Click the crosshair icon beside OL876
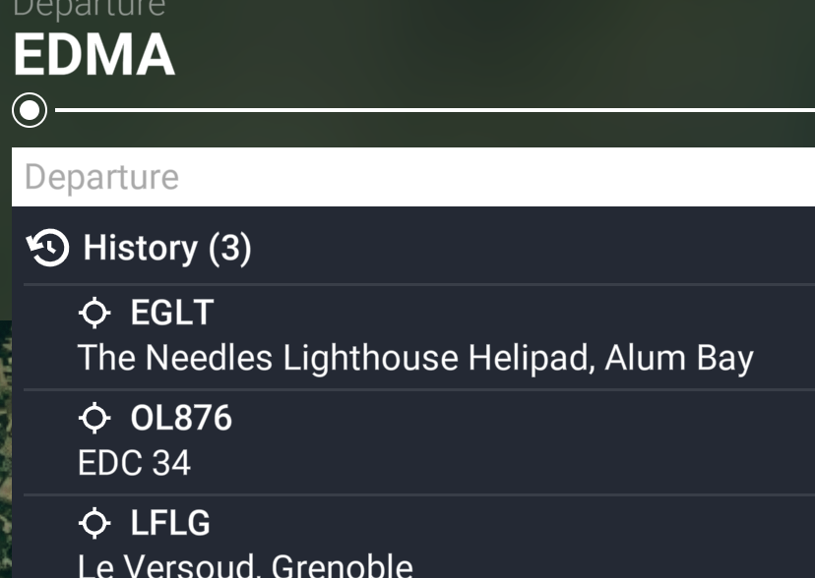This screenshot has height=578, width=815. click(x=94, y=419)
